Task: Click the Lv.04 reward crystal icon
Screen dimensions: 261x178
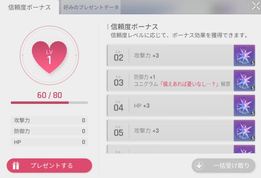Action: (x=244, y=106)
